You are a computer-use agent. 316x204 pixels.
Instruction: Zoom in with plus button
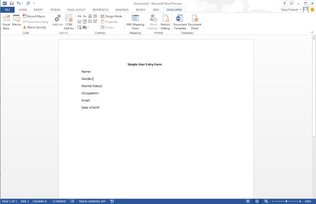[x=300, y=202]
